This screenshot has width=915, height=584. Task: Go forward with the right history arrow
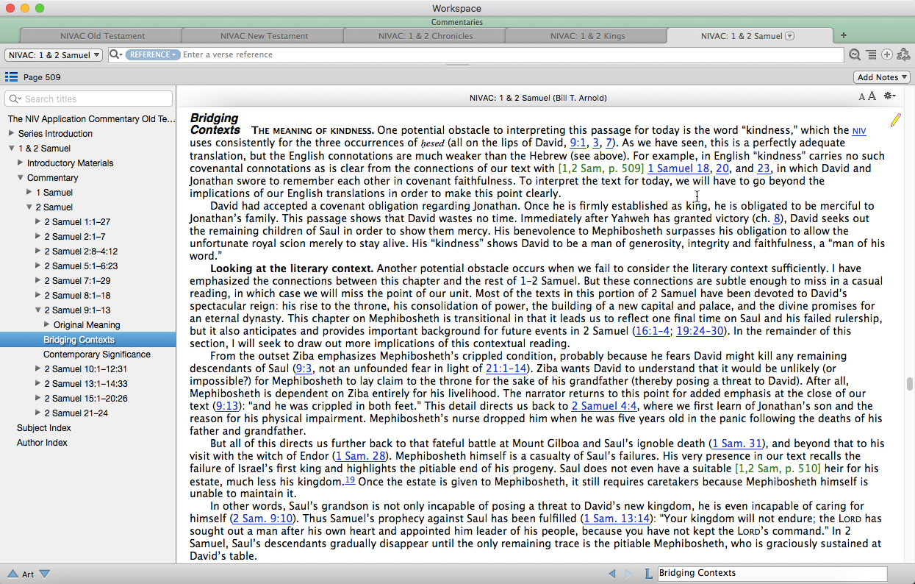click(628, 574)
